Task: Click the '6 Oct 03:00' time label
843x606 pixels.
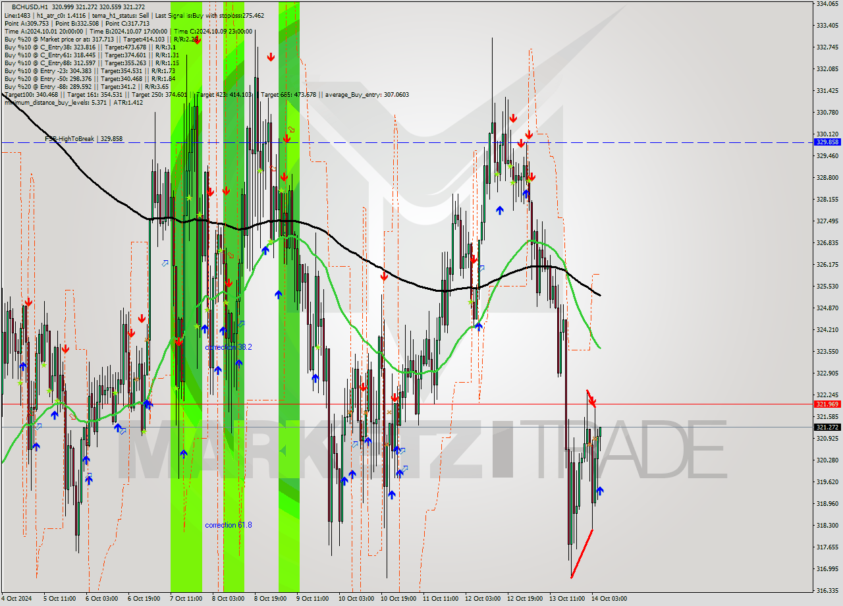Action: [x=101, y=599]
